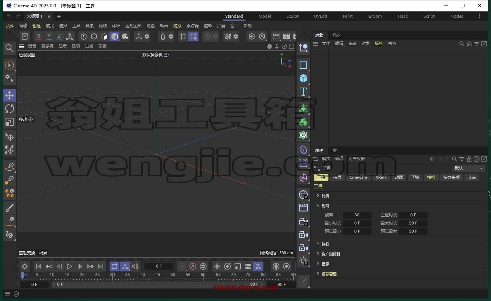Select the Move tool in left toolbar
This screenshot has height=301, width=491.
tap(10, 95)
